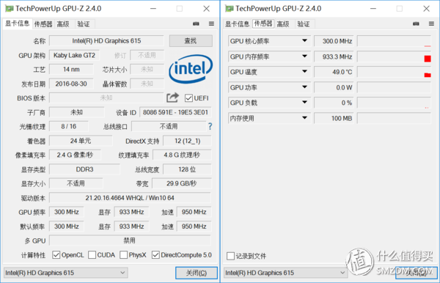Click the 29.9 GB/秒 bandwidth field
Screen dimensions: 440x283
(182, 183)
